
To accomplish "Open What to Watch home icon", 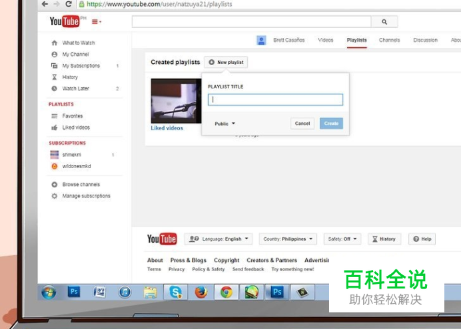I will coord(55,43).
